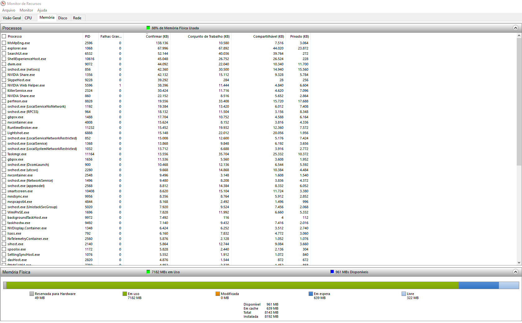Open the Arquivo menu

9,10
